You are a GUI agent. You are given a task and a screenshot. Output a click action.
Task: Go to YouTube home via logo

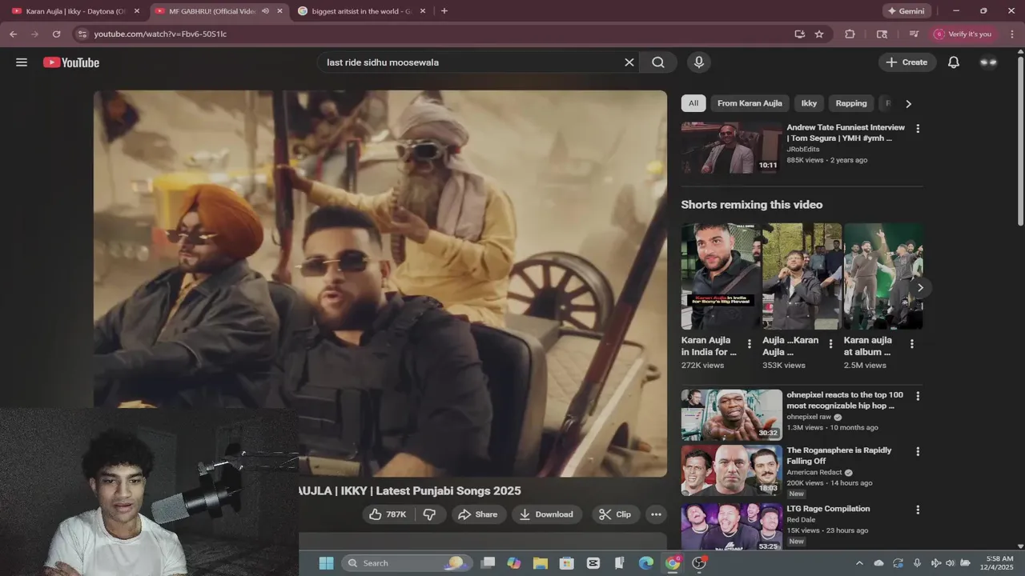tap(71, 62)
